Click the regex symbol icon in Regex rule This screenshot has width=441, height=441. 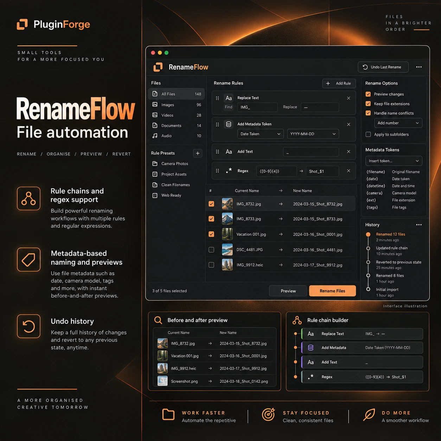[229, 171]
